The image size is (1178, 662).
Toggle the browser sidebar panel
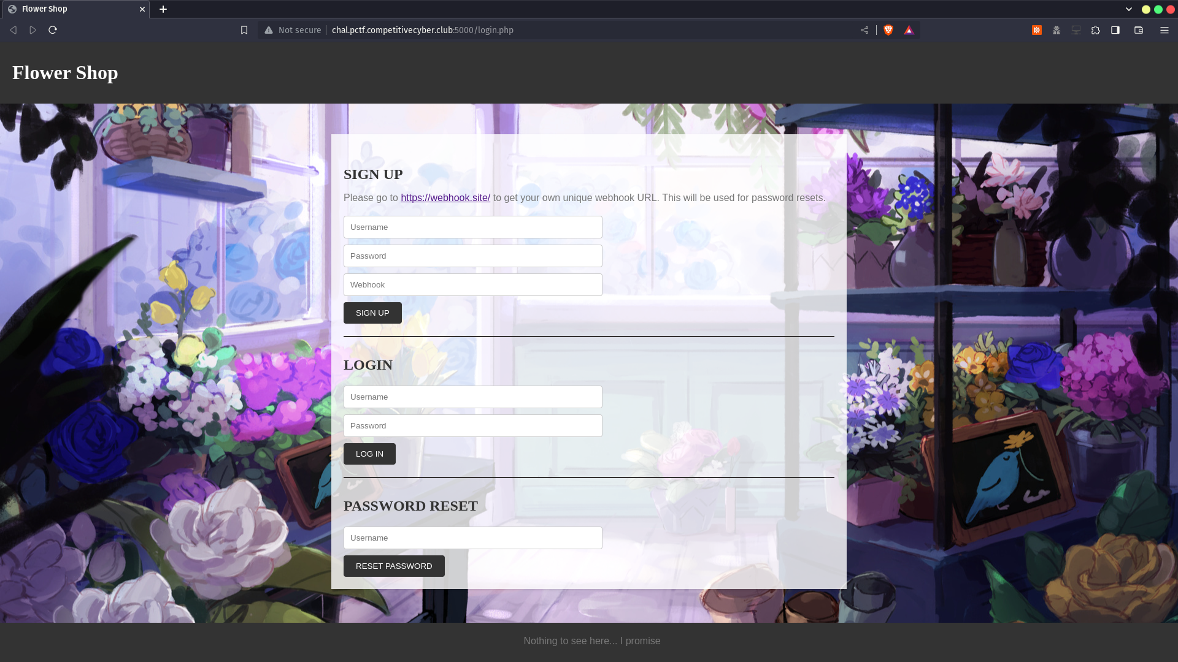(1115, 30)
